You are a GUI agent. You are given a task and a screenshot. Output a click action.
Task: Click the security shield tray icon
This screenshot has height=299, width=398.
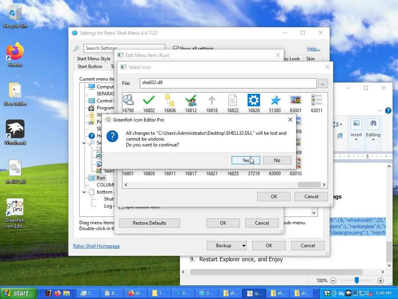click(327, 293)
